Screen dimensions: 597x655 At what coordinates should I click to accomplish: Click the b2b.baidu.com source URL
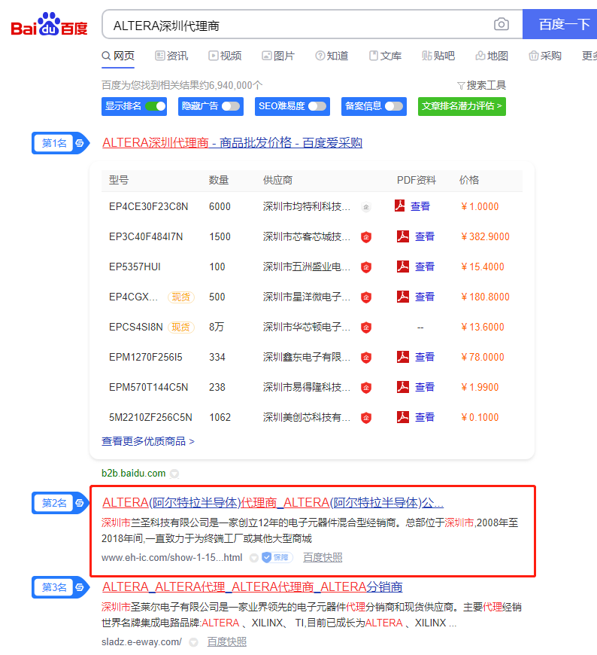click(134, 474)
